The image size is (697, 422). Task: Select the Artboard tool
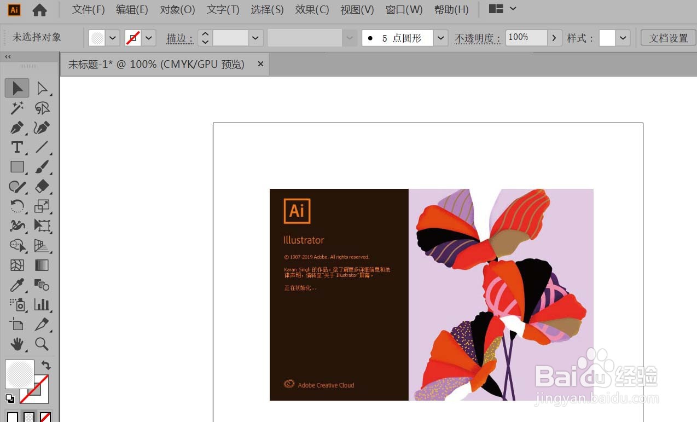click(18, 324)
